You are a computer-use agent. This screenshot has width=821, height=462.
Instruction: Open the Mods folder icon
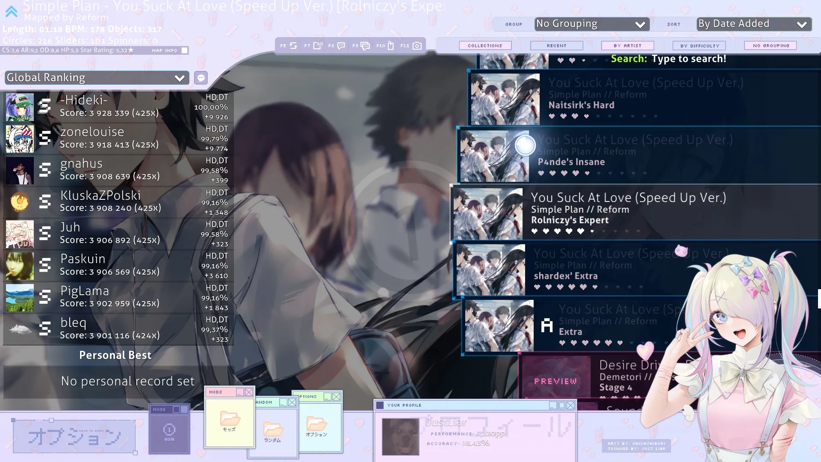click(x=230, y=418)
